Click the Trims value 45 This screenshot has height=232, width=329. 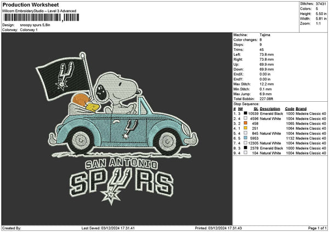[x=262, y=50]
